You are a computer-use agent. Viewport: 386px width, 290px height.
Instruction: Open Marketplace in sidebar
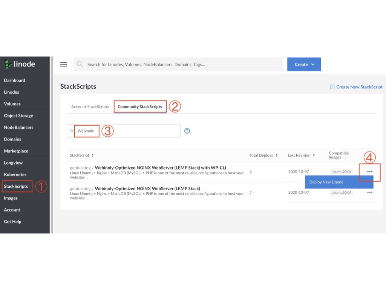[x=16, y=151]
